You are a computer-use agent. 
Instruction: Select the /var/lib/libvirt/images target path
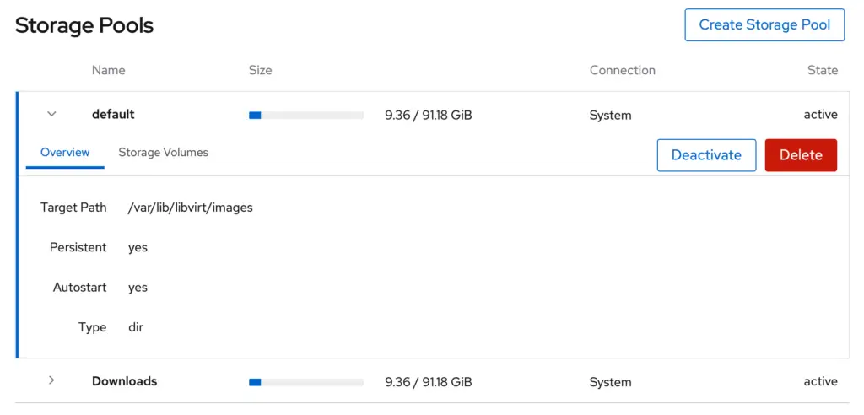click(x=191, y=207)
